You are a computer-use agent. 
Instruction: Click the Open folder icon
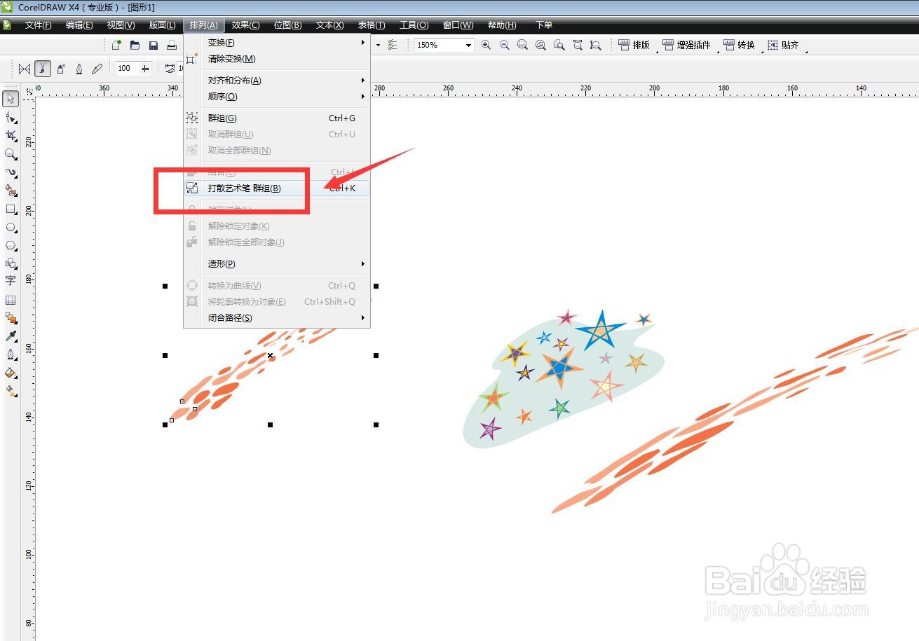point(135,45)
